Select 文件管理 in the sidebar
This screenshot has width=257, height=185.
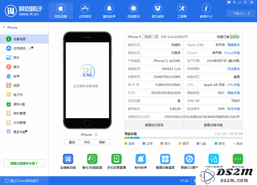24,123
